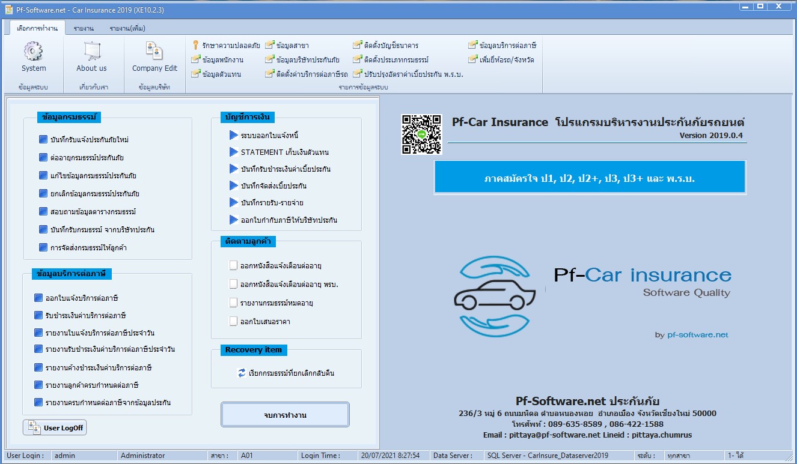Open แก้ไขข้อมูลกรมธรรม์ประกันภัย menu entry

88,175
